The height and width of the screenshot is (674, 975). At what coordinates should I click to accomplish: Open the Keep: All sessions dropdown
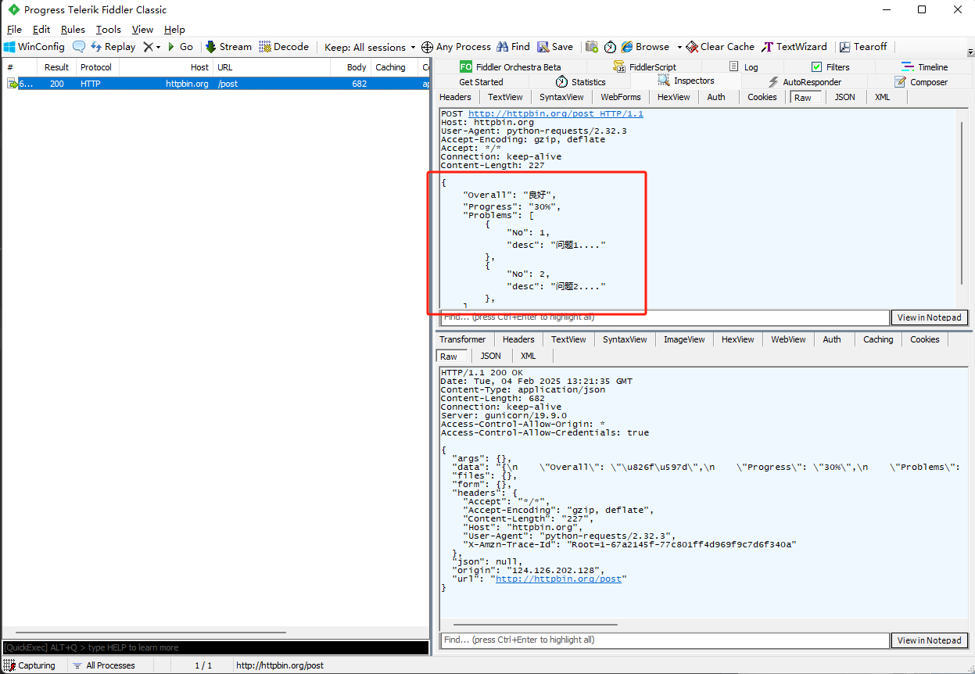pyautogui.click(x=369, y=47)
